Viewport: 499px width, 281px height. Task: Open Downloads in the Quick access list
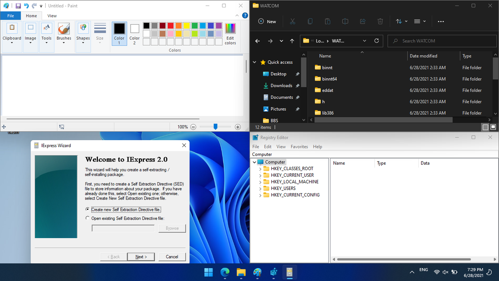click(x=281, y=86)
